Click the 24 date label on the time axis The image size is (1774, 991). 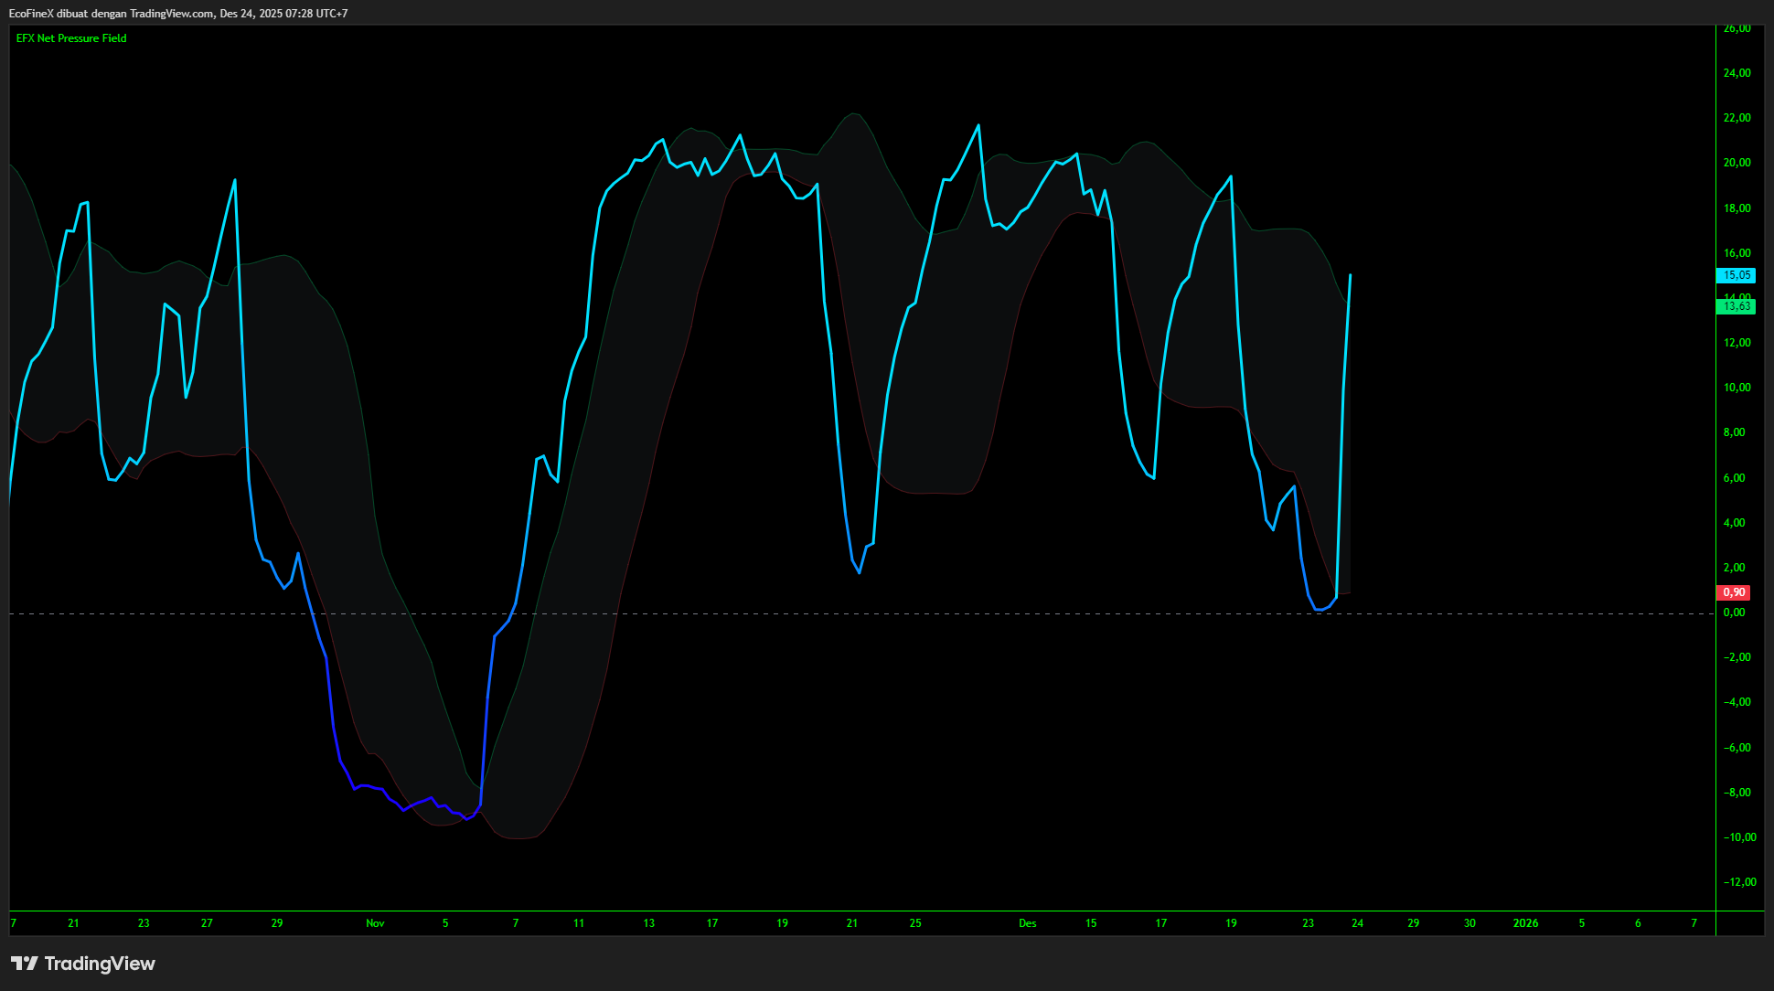pyautogui.click(x=1357, y=923)
